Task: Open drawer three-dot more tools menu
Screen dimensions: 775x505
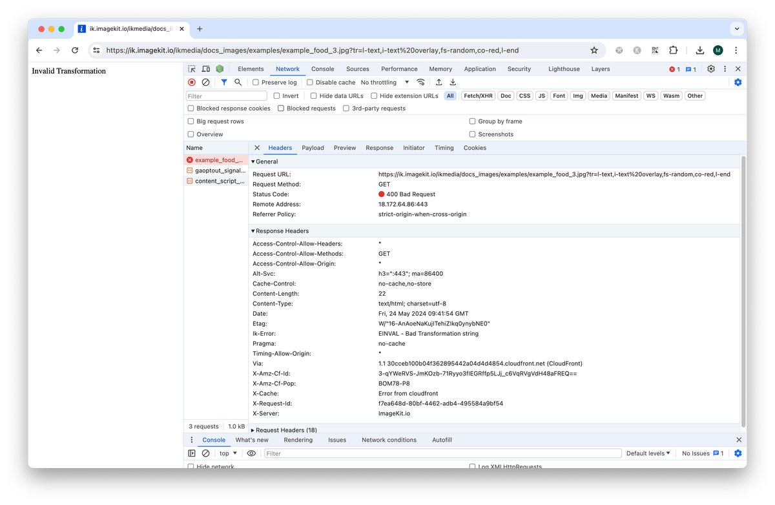Action: pyautogui.click(x=192, y=440)
